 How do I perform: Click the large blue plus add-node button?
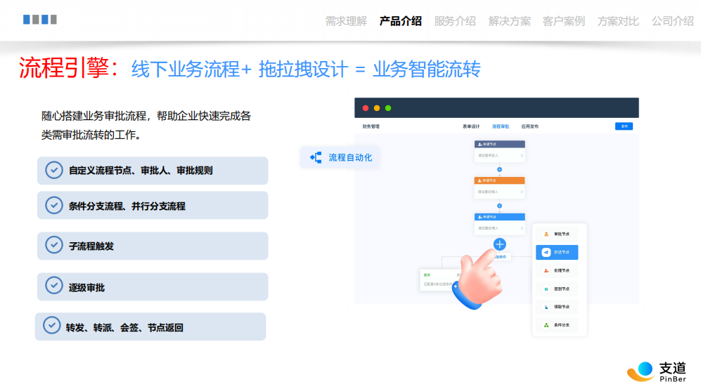pyautogui.click(x=499, y=244)
